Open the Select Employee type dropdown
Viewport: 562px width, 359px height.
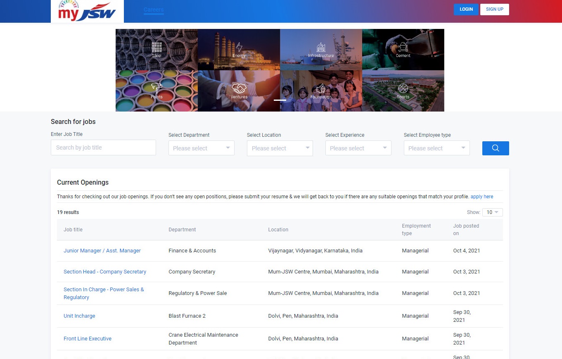(x=436, y=148)
